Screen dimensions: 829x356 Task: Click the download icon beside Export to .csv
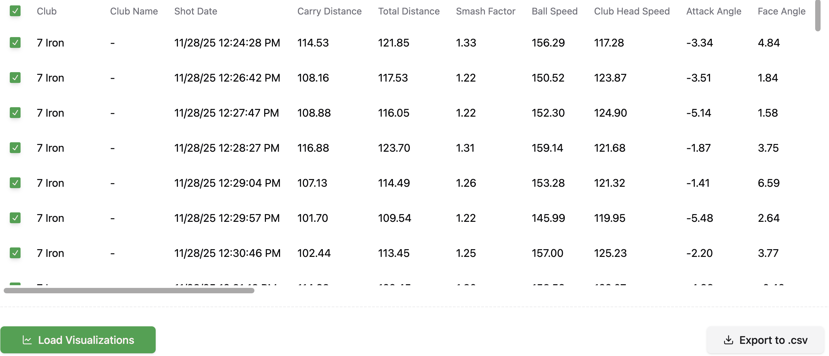point(728,340)
